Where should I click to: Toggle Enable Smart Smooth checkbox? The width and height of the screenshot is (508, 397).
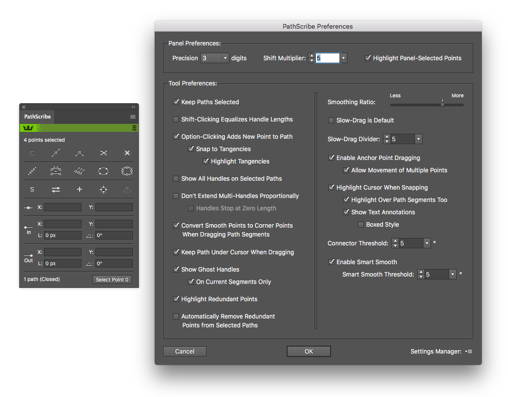tap(331, 262)
